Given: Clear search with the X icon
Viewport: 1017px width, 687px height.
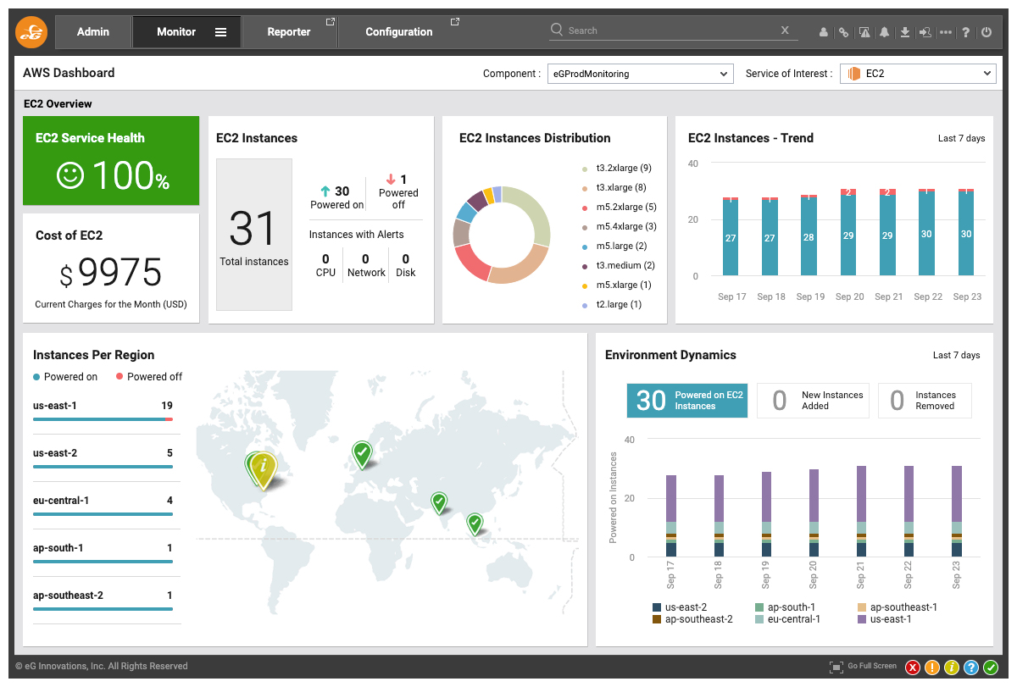Looking at the screenshot, I should [785, 30].
